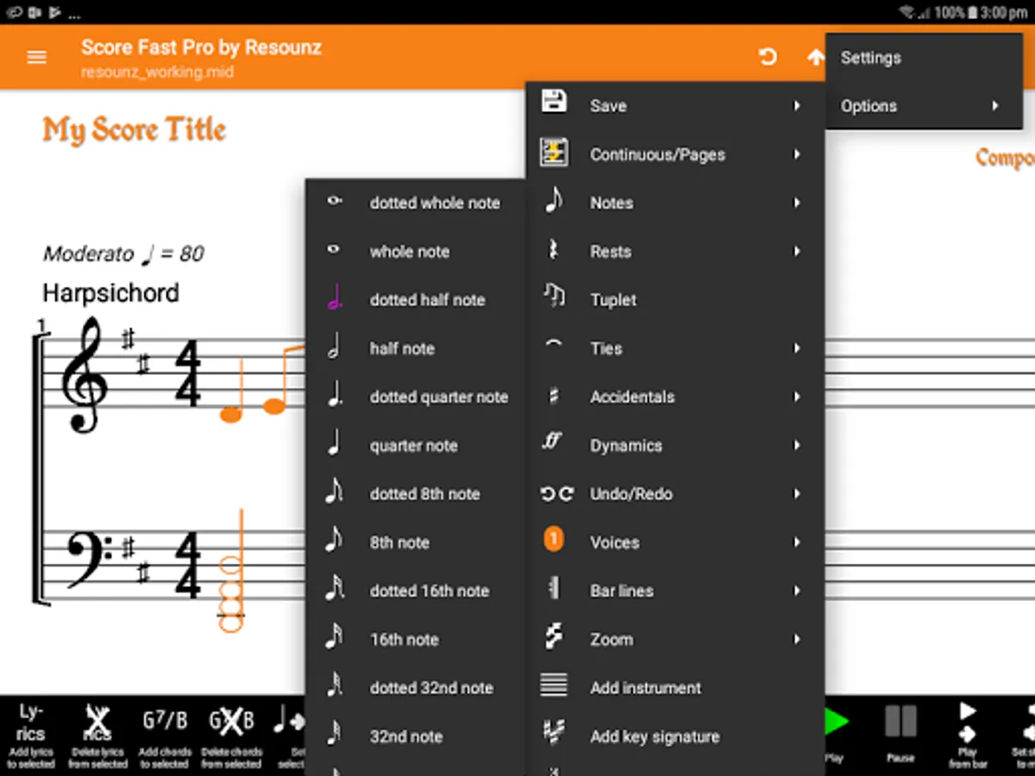This screenshot has width=1035, height=776.
Task: Click the 3:00 pm clock in status bar
Action: (x=1003, y=12)
